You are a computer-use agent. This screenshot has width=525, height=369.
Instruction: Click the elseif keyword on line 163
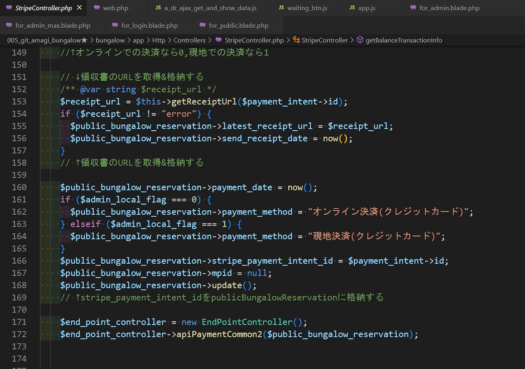point(85,224)
